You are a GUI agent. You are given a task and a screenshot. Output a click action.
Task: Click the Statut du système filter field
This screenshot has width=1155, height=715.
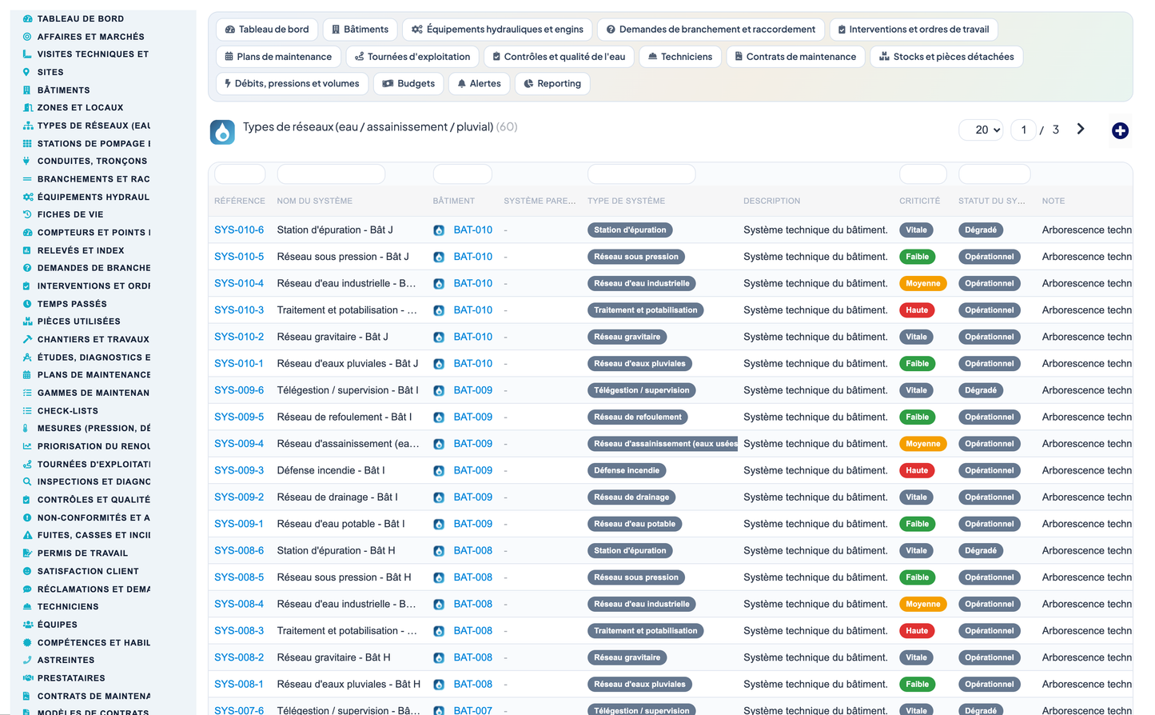[994, 174]
